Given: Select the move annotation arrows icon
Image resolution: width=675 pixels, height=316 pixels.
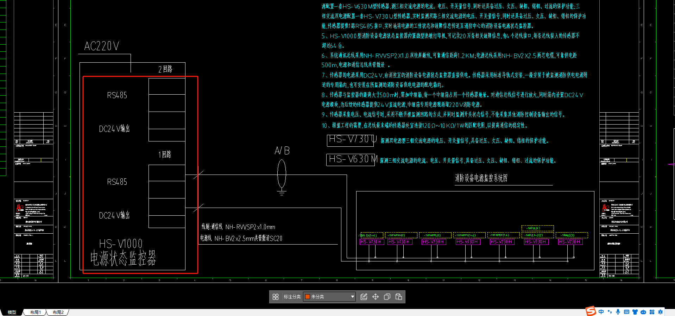Looking at the screenshot, I should point(376,297).
